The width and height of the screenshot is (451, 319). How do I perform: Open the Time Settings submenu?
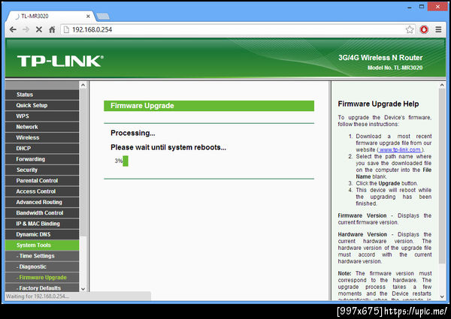point(42,256)
